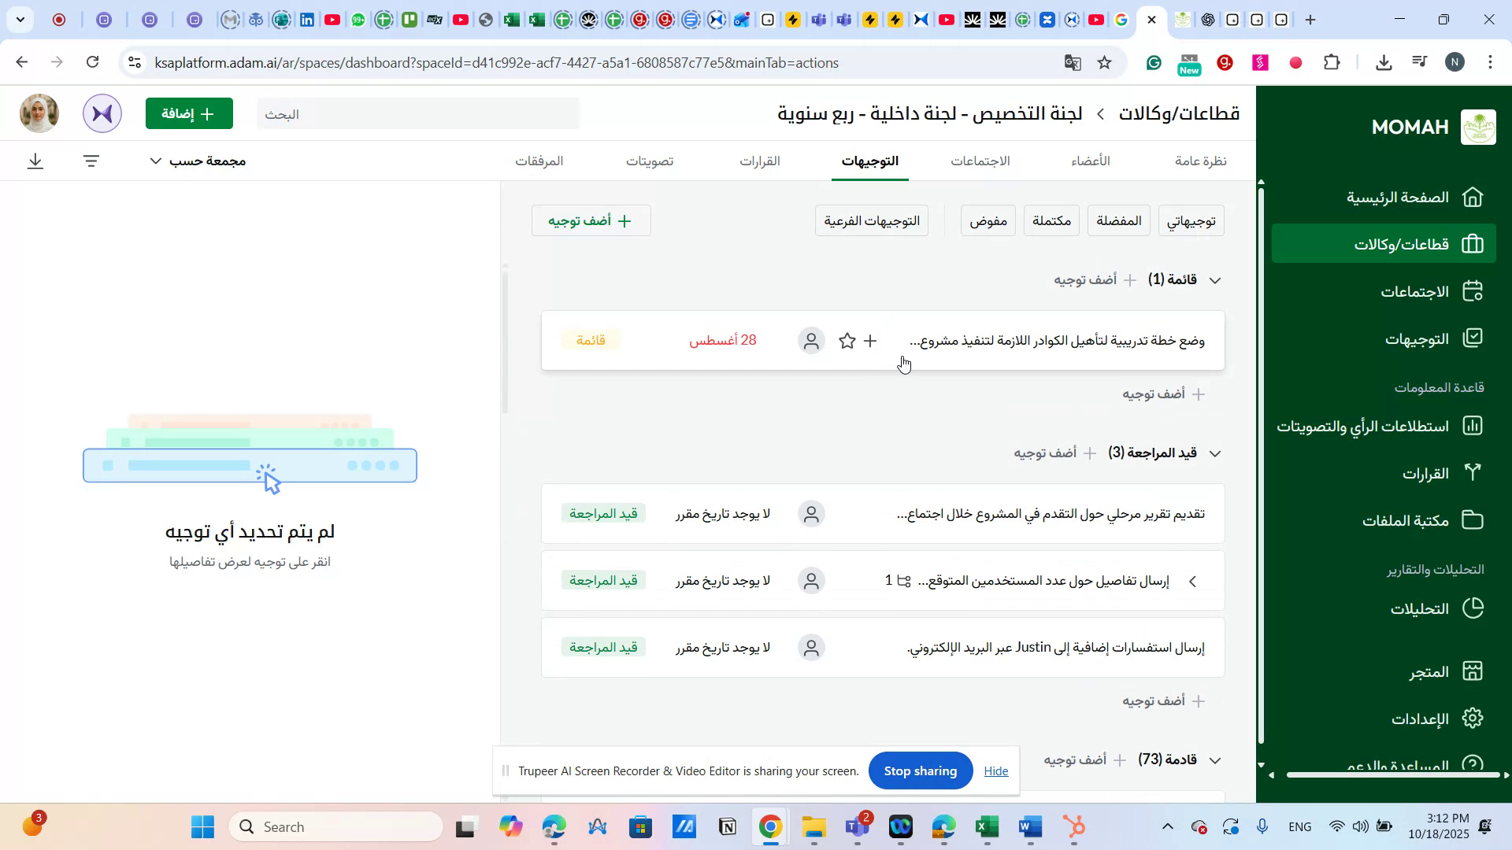Enable the مفوض filter chip
Screen dimensions: 1512x850
(x=988, y=220)
